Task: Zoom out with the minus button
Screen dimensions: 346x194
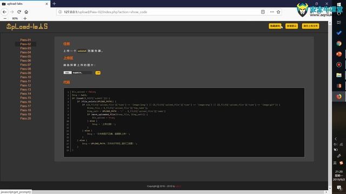Action: [x=5, y=18]
